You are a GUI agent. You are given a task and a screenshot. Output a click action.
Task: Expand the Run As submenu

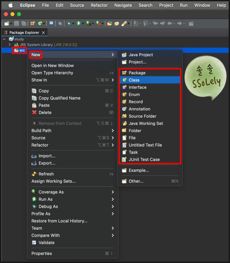pos(73,199)
